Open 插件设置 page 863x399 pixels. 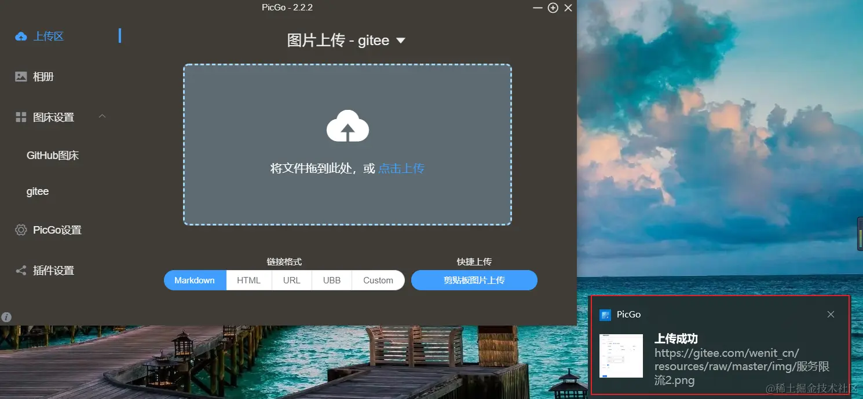tap(54, 271)
